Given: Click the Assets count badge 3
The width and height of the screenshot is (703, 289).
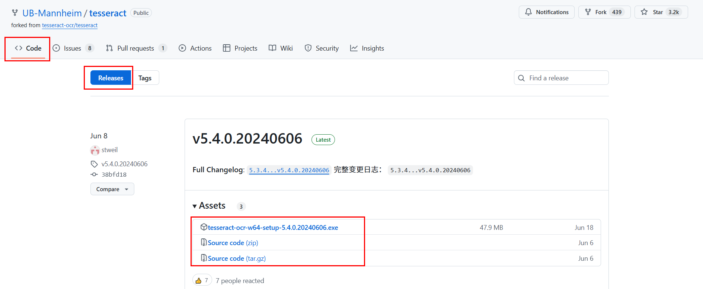Looking at the screenshot, I should click(x=241, y=206).
